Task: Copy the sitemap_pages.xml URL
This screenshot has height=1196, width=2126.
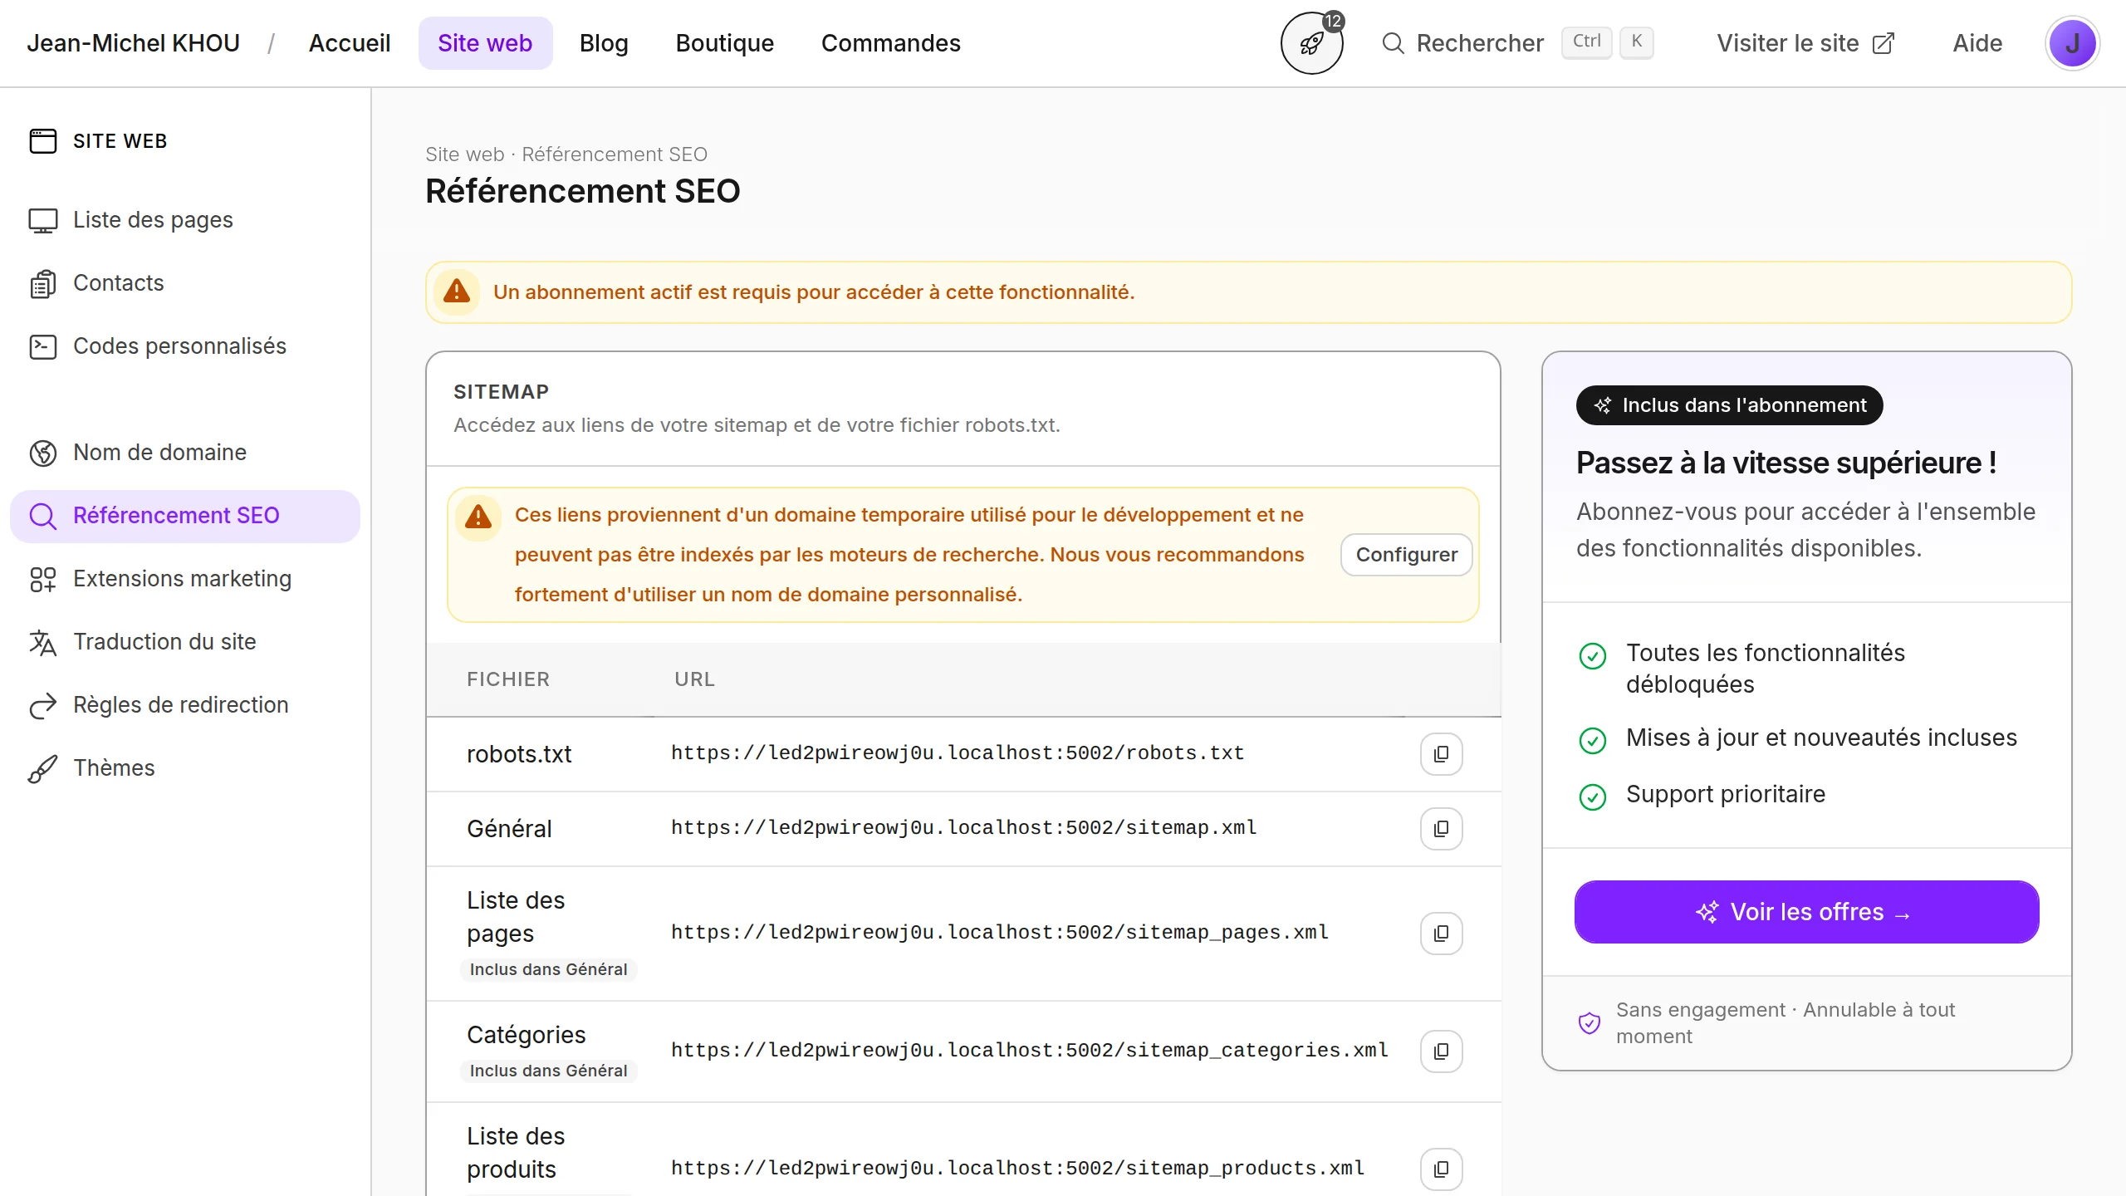Action: 1441,934
